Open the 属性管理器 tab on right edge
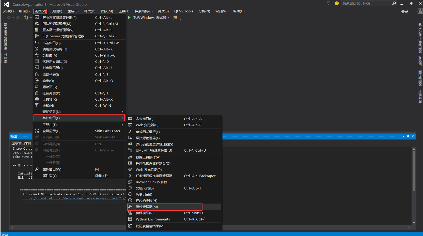This screenshot has width=423, height=236. point(420,78)
